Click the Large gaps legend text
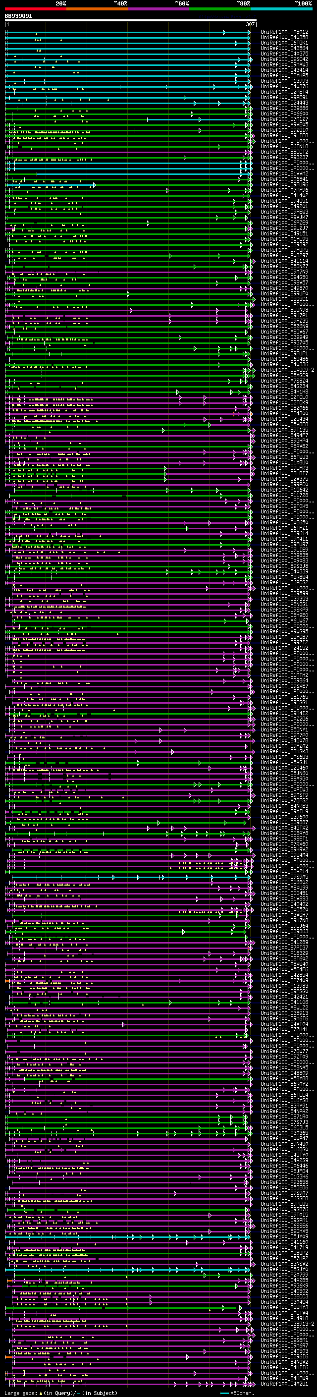The width and height of the screenshot is (317, 1397). [x=61, y=1393]
